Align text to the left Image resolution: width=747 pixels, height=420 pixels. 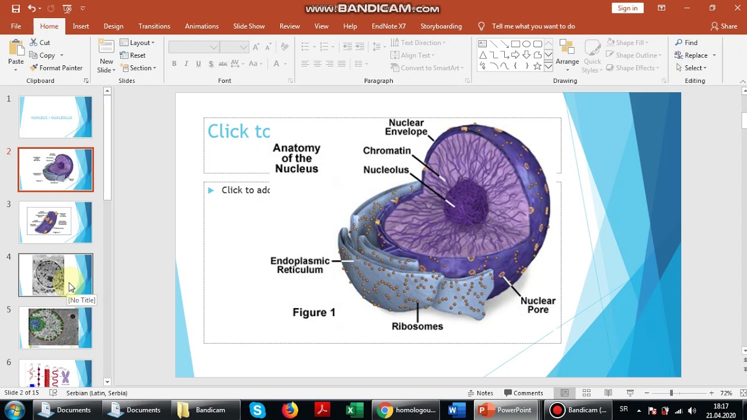(305, 64)
